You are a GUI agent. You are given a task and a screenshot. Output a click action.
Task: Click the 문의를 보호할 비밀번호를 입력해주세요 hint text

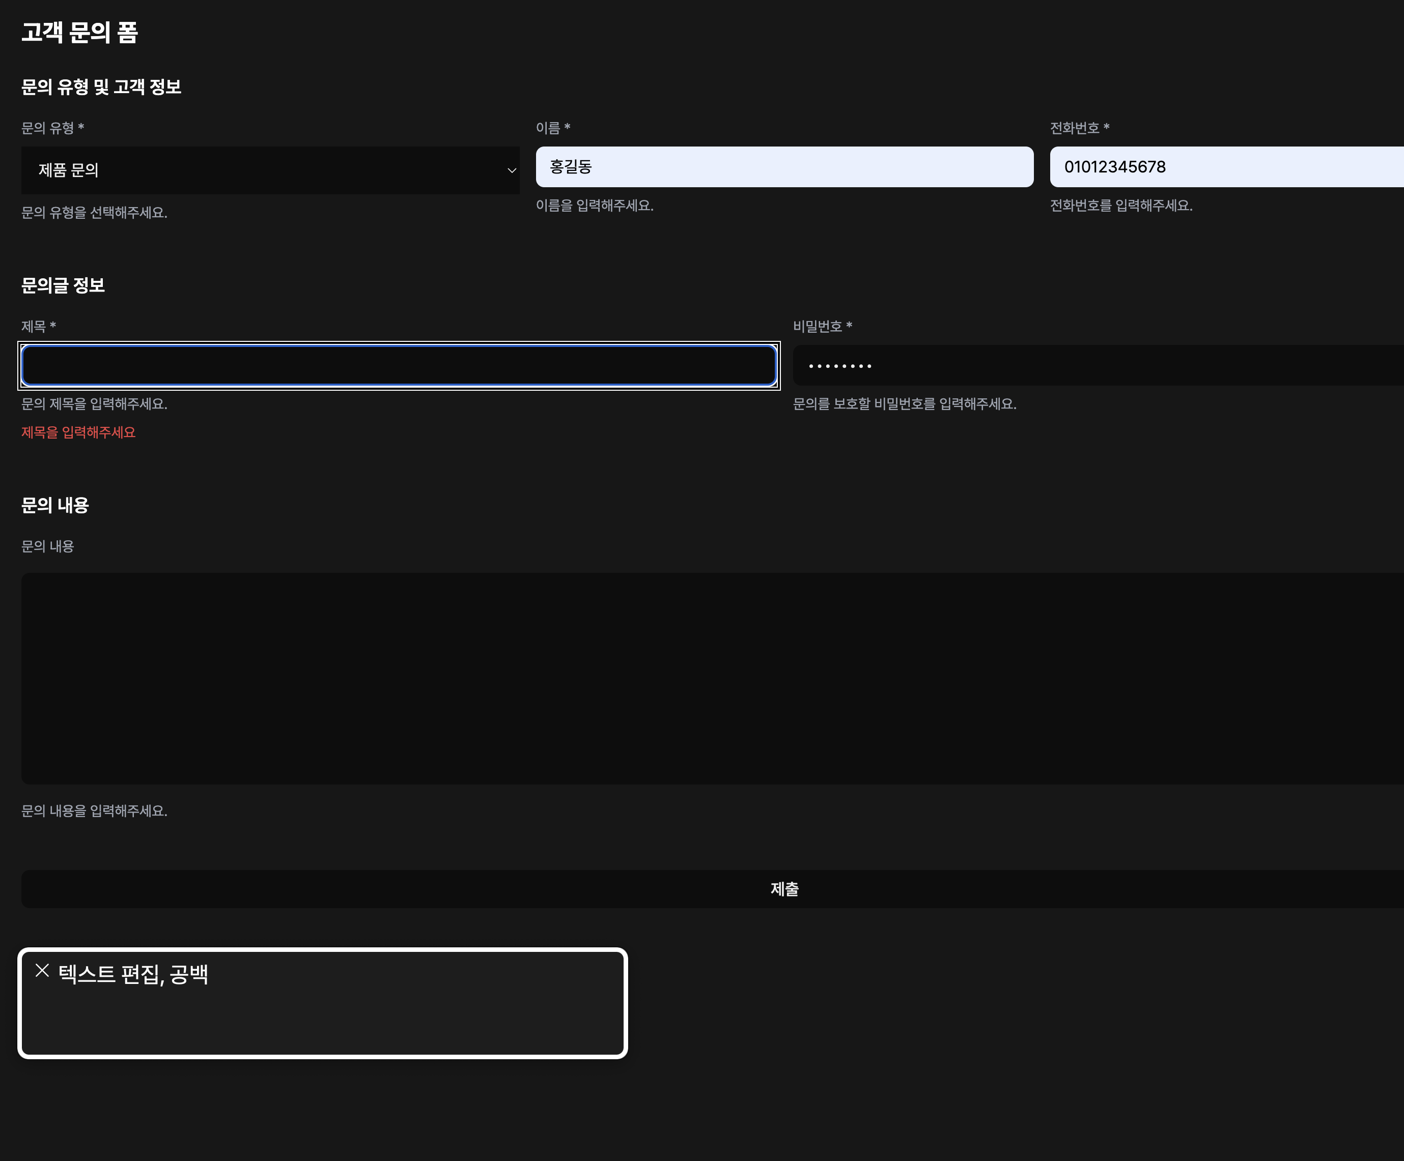[904, 404]
